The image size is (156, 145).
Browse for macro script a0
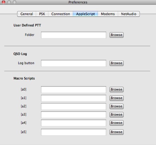[x=117, y=90]
